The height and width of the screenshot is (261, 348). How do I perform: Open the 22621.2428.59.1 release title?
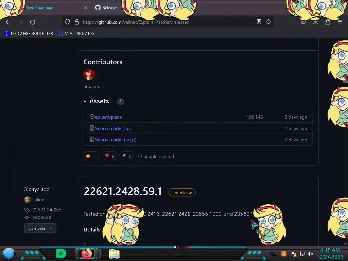coord(123,191)
